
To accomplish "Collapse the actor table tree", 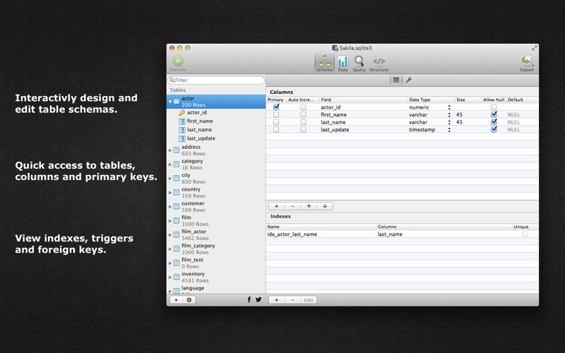I will pos(170,102).
